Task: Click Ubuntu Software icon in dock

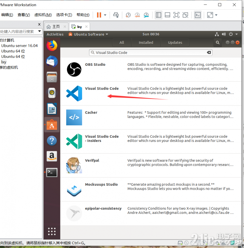Action: [52, 125]
